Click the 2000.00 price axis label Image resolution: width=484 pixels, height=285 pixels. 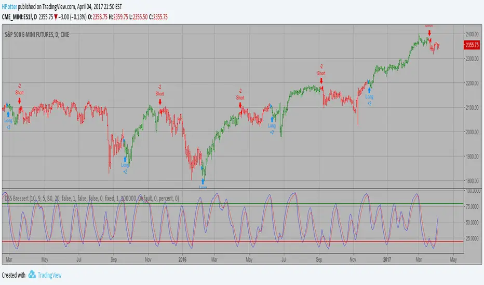pyautogui.click(x=472, y=132)
